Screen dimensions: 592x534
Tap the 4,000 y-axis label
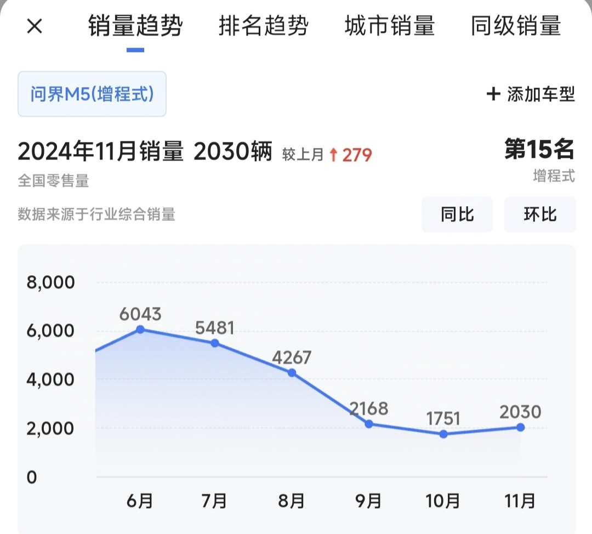point(50,379)
